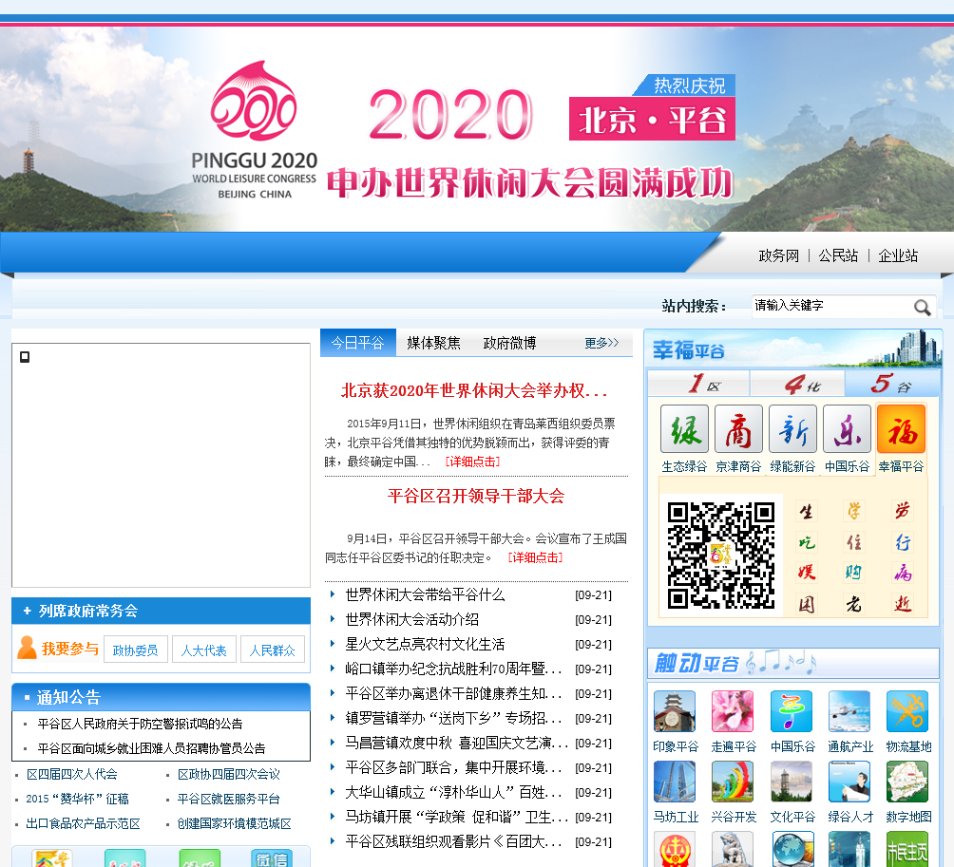Click the 数字地图 map icon

pyautogui.click(x=907, y=782)
